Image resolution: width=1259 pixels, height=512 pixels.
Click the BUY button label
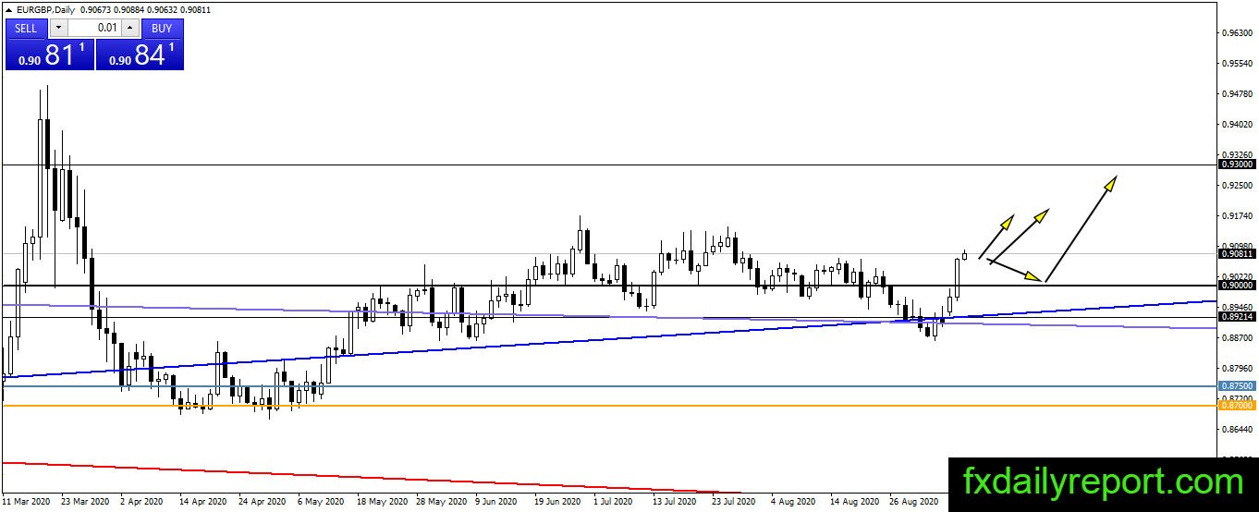(162, 28)
